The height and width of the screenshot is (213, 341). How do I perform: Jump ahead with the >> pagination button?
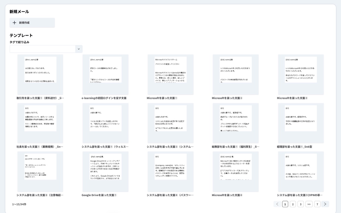pos(309,204)
